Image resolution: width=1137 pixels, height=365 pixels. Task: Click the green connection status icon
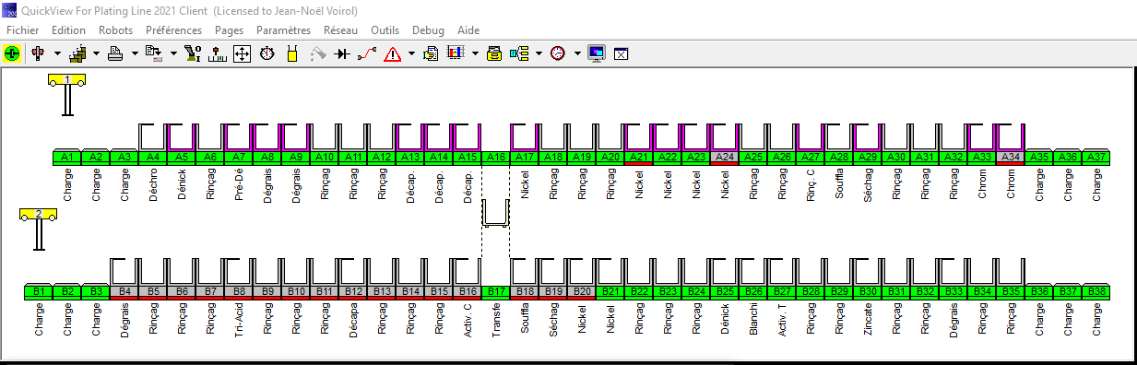(x=12, y=53)
